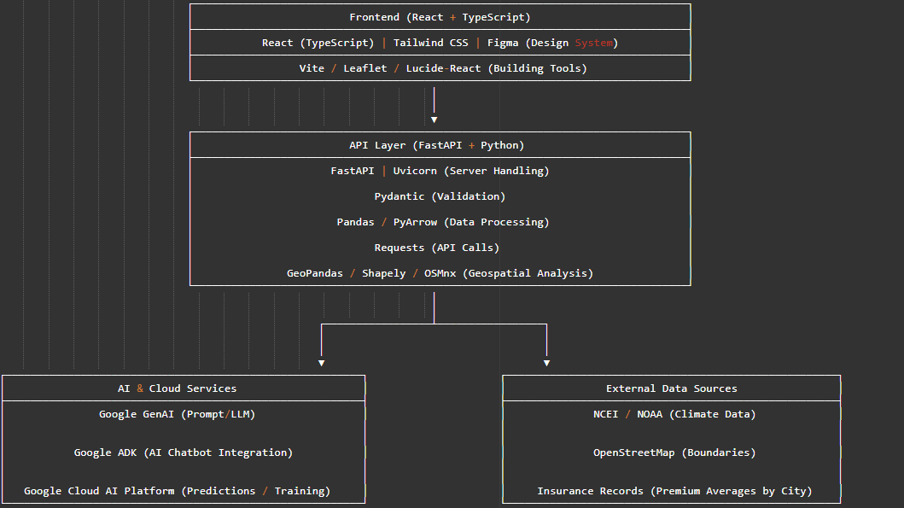
Task: Click the 'Pydantic (Validation)' line
Action: point(440,196)
